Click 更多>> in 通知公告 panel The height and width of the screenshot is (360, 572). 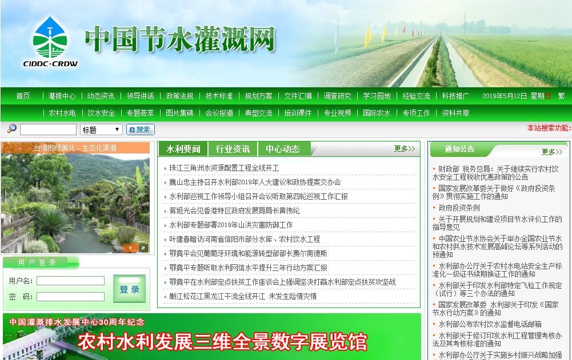pos(551,152)
